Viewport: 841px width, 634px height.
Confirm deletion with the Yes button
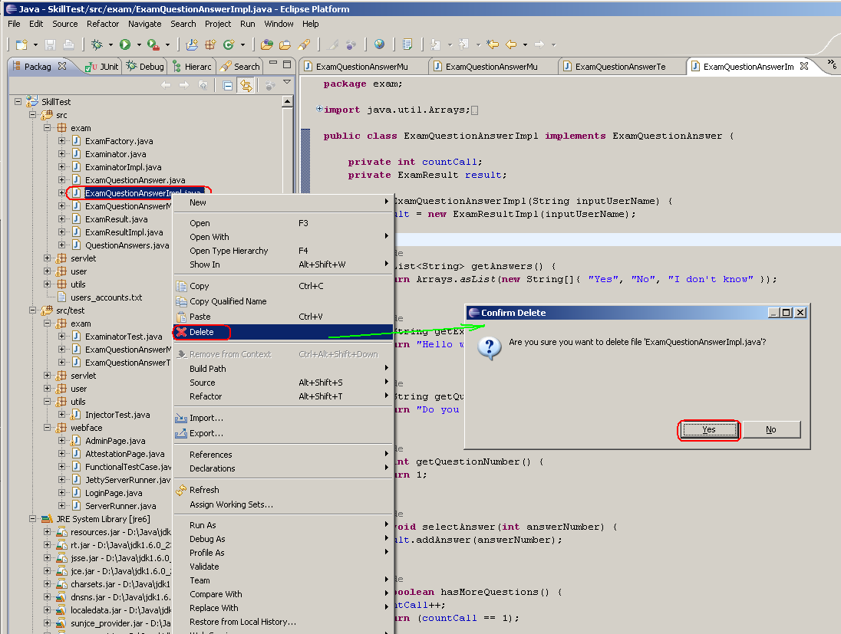pos(707,429)
